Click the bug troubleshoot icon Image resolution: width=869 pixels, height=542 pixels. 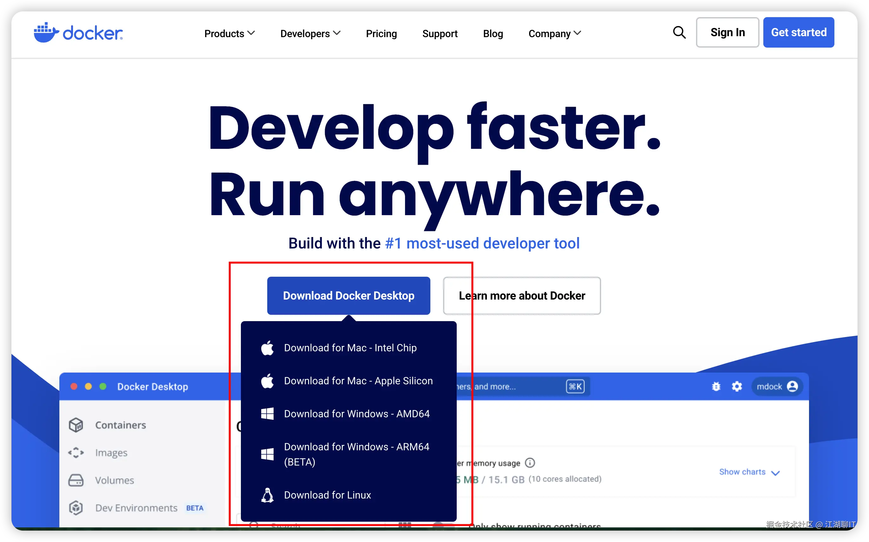(x=716, y=387)
